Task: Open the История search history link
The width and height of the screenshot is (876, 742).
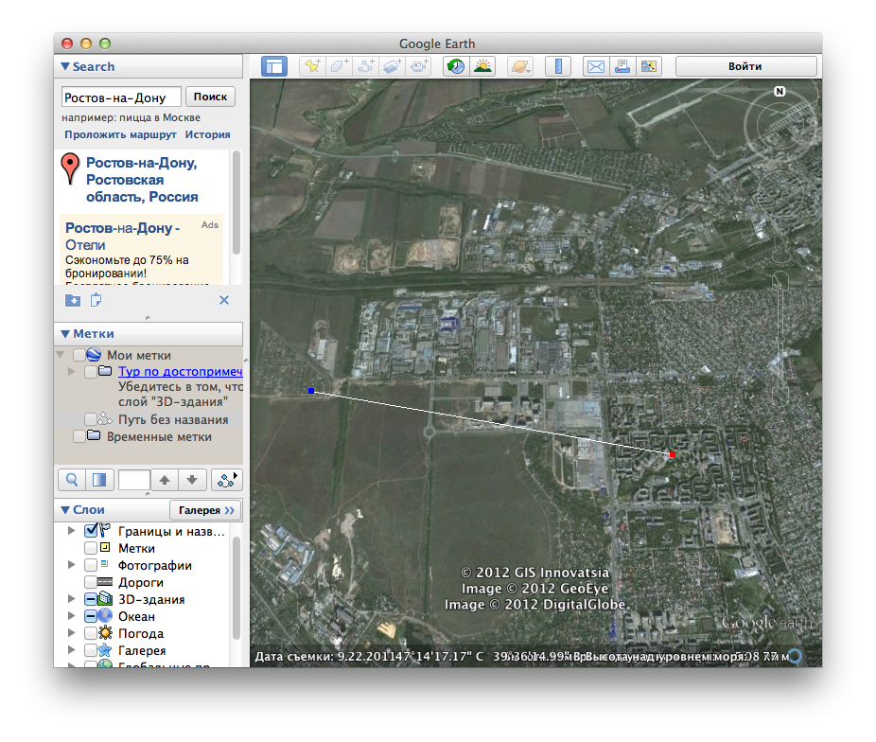Action: coord(208,134)
